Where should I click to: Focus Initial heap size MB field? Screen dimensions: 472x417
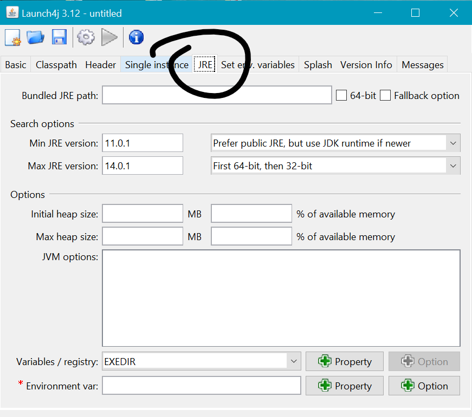(x=143, y=214)
